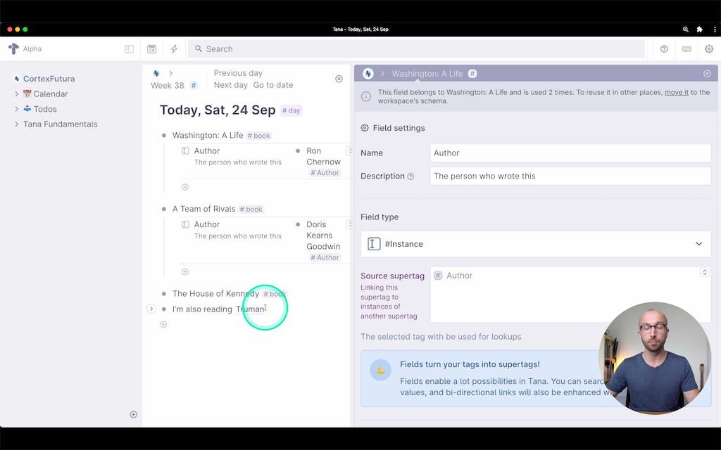
Task: Click Go to date
Action: (273, 85)
